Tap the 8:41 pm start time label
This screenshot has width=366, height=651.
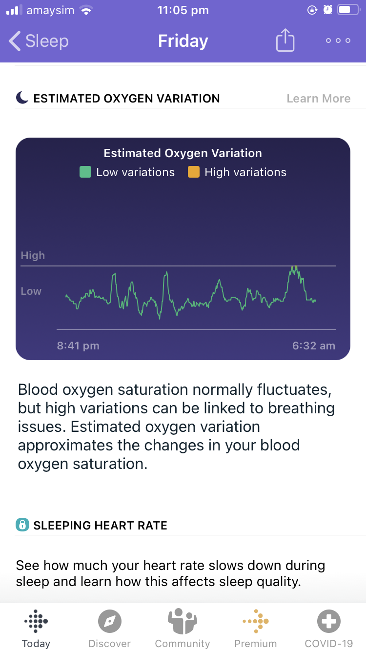78,346
